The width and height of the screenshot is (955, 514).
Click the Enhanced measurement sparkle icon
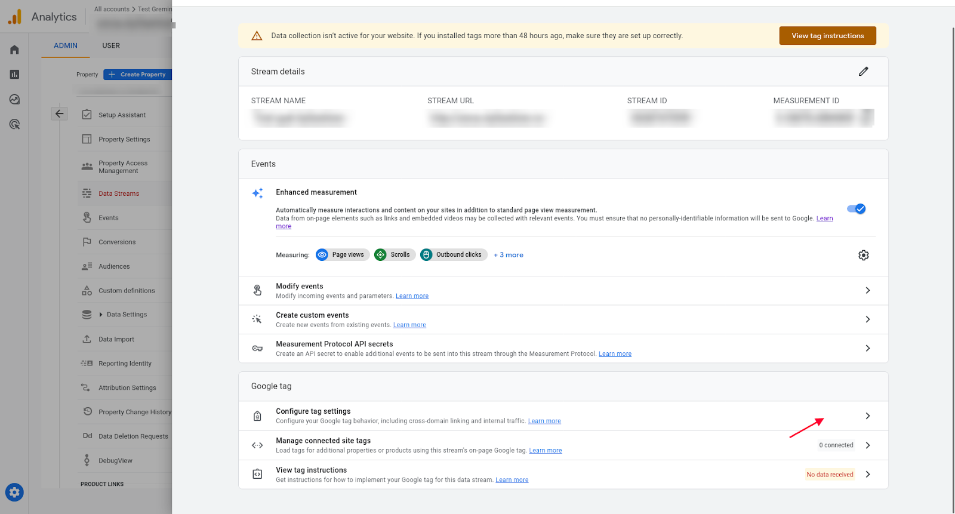pyautogui.click(x=257, y=193)
